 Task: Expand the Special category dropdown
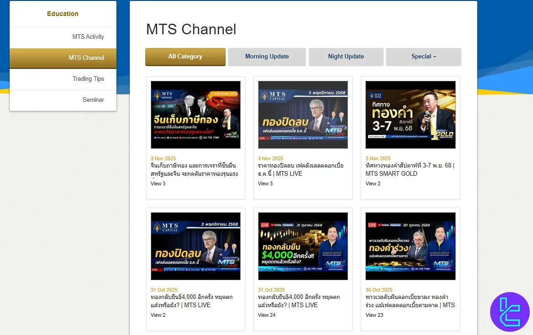click(x=423, y=57)
